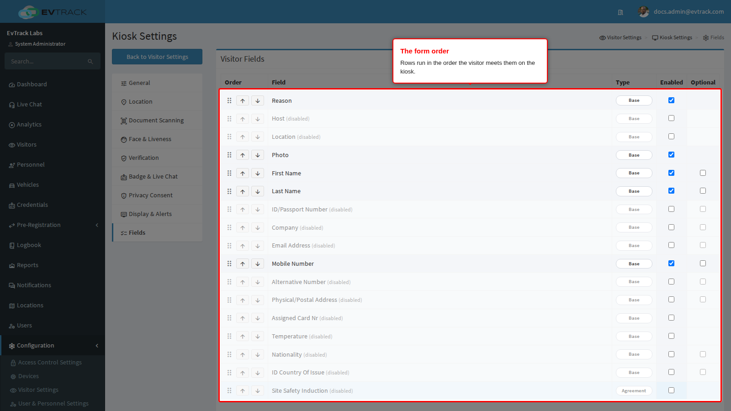Click the user avatar in top bar
This screenshot has width=731, height=411.
point(644,11)
